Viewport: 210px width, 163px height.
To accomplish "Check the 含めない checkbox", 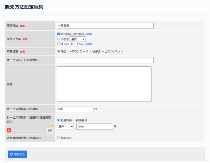I will click(58, 138).
